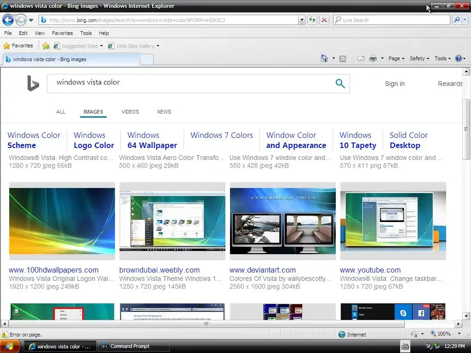Click the Stop loading red X icon
Viewport: 471px width, 353px height.
(x=324, y=20)
